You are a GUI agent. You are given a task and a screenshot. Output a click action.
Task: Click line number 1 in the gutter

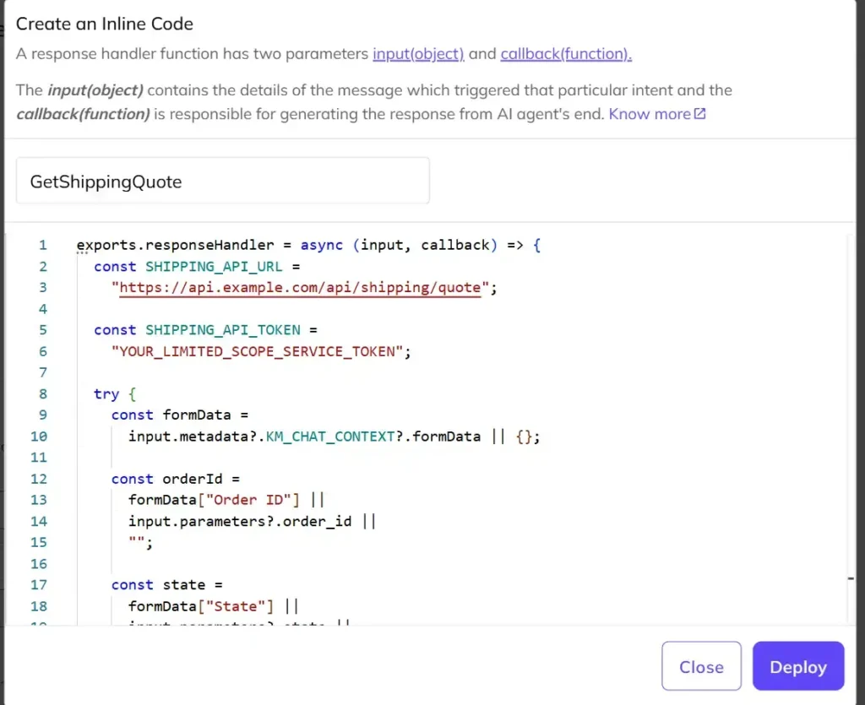(x=42, y=245)
